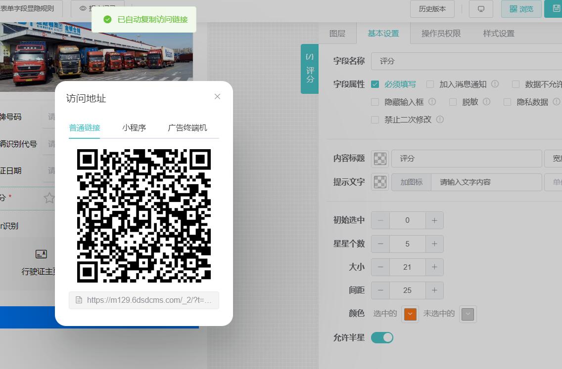Switch to the 广告终端机 tab
The width and height of the screenshot is (562, 369).
[187, 128]
